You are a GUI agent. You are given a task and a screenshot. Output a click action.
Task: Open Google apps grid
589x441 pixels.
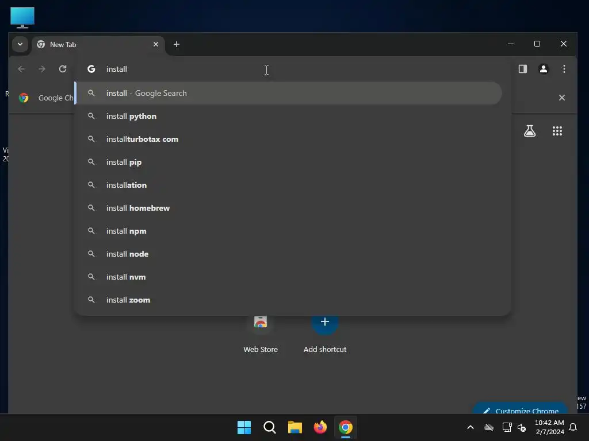[x=557, y=131]
